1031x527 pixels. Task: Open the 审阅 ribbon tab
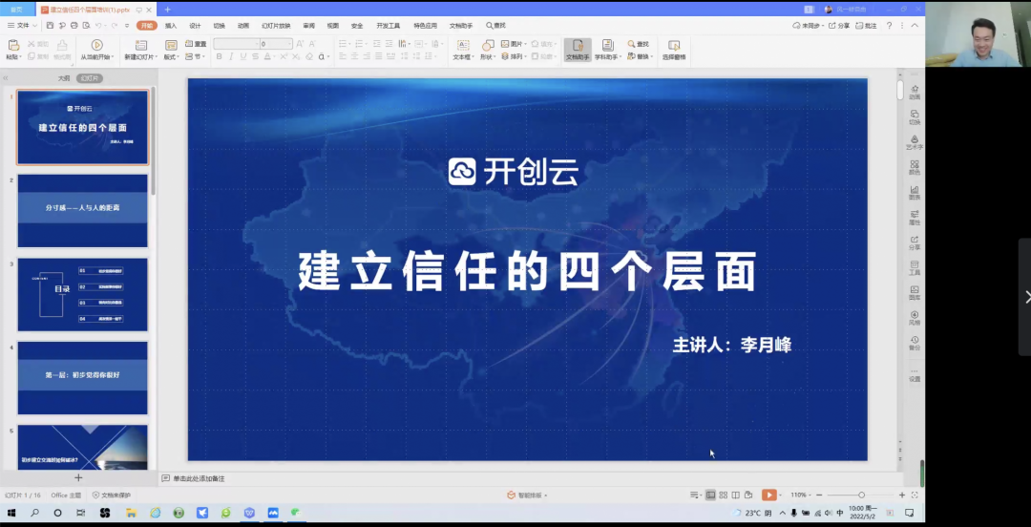[309, 26]
